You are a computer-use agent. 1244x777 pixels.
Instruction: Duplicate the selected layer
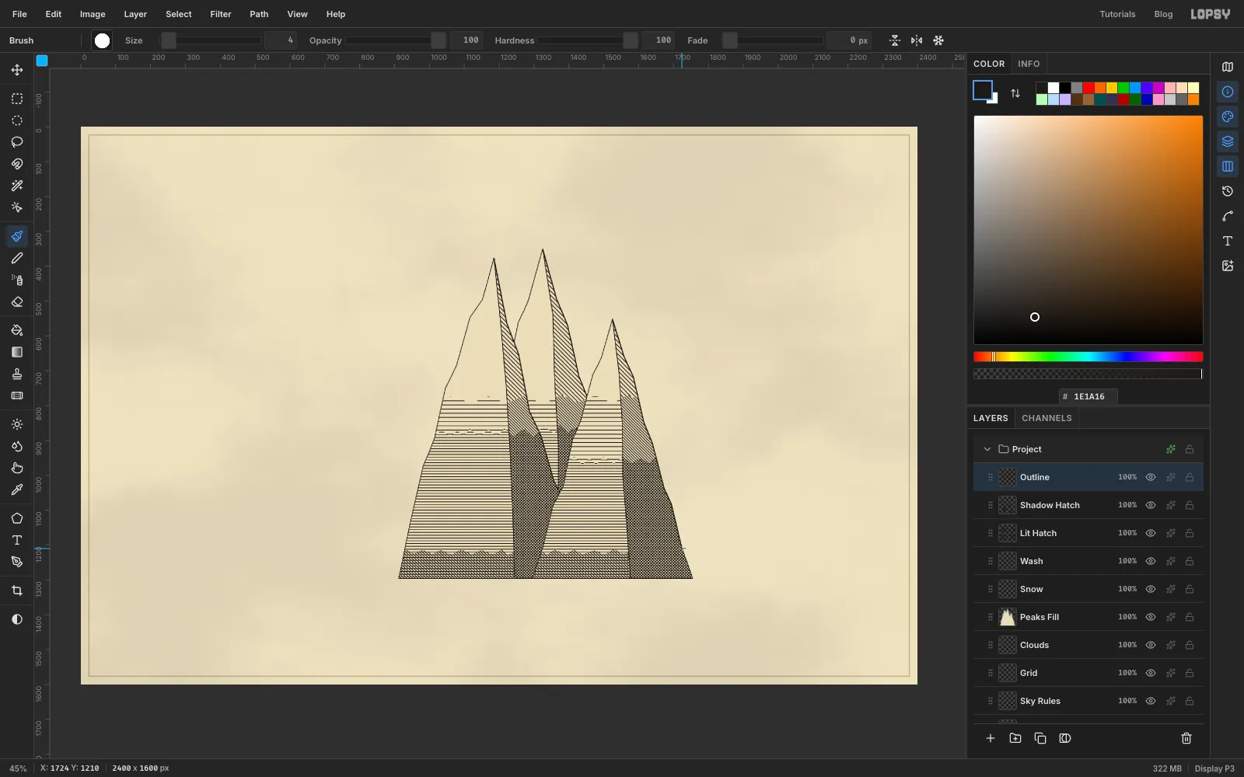tap(1040, 738)
